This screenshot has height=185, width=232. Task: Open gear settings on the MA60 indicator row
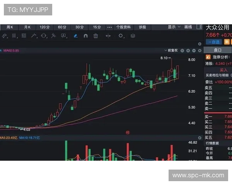(200, 50)
